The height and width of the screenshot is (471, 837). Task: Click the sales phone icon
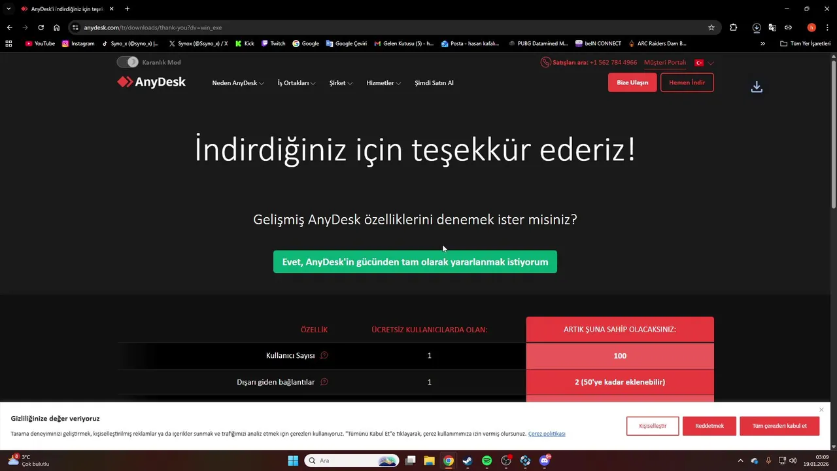click(x=545, y=63)
